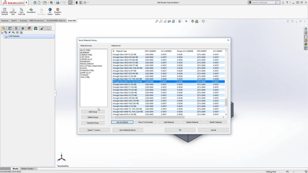Click the Edit Appearance color ball icon
The image size is (308, 173).
tap(192, 21)
